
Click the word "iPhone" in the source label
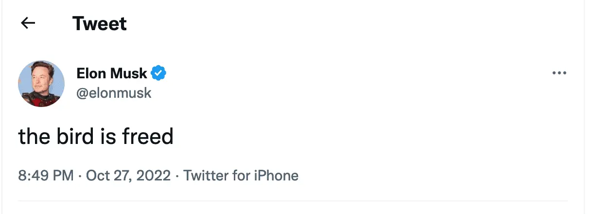[x=276, y=176]
